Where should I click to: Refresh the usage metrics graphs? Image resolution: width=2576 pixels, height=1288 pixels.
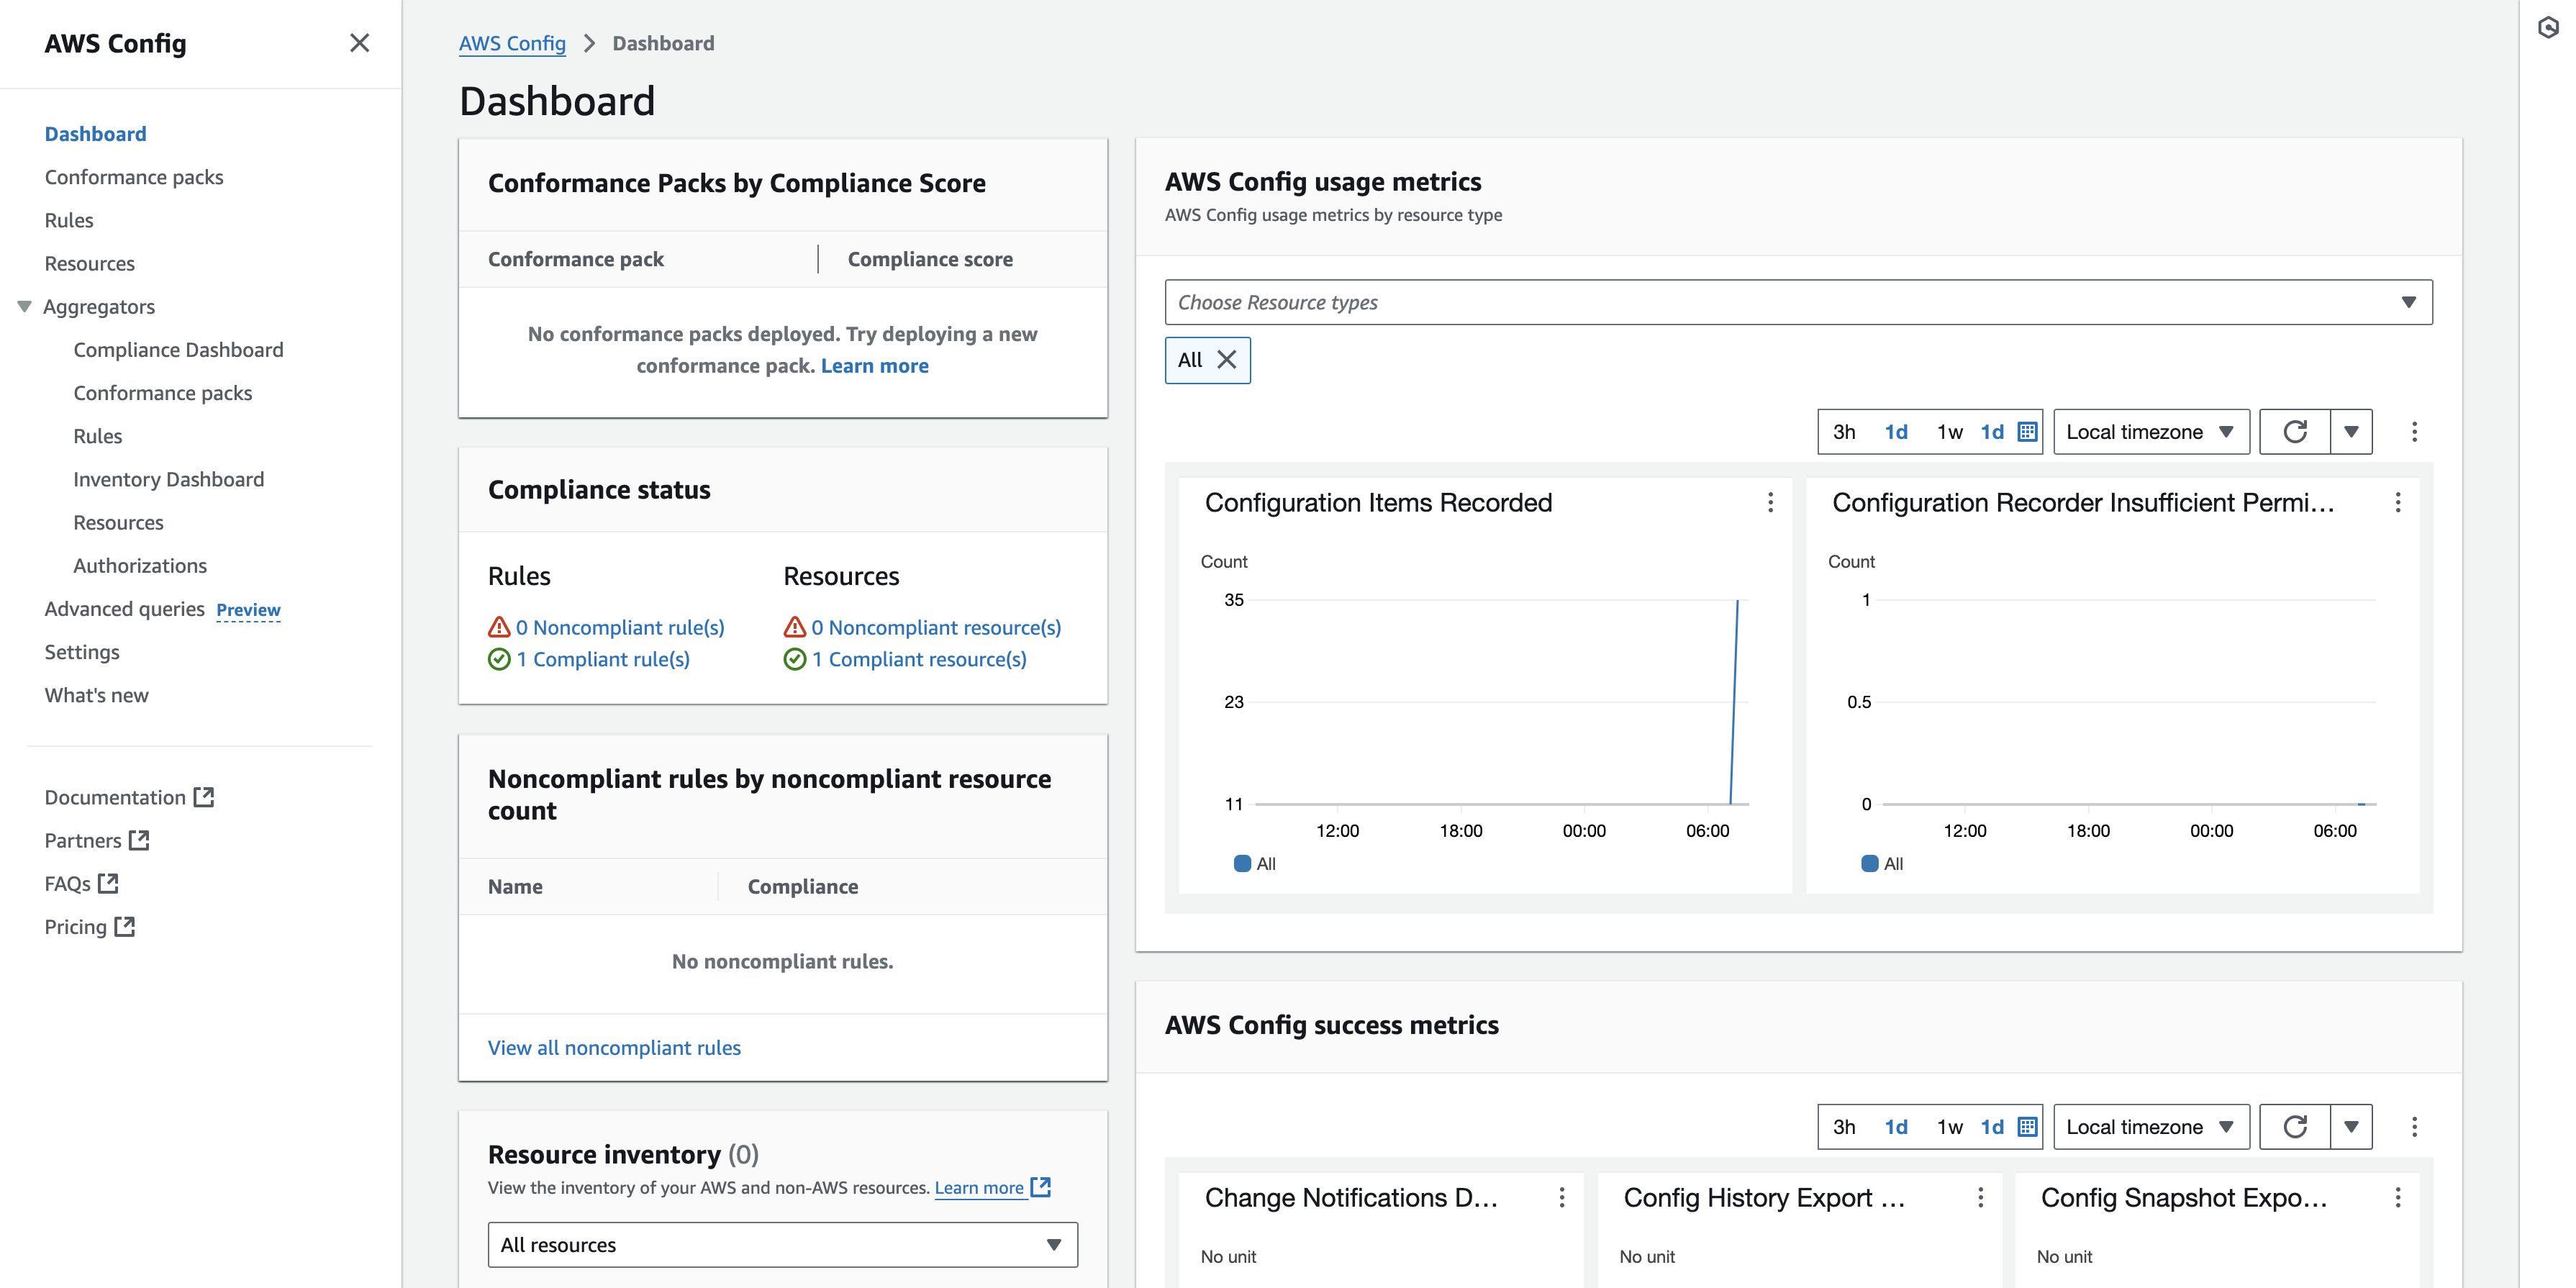pos(2295,432)
